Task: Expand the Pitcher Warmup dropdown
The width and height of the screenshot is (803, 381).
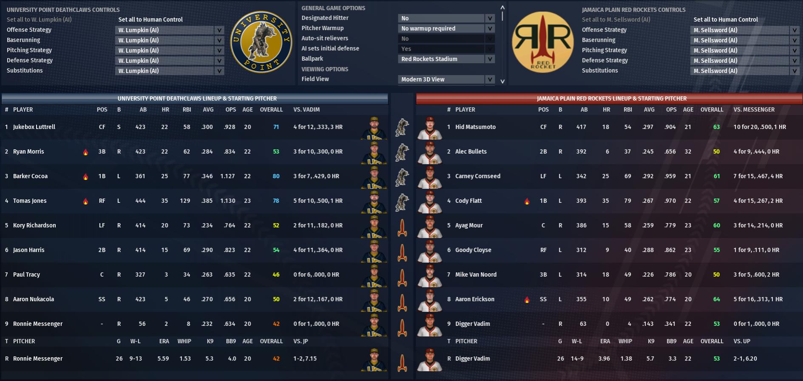Action: coord(446,28)
